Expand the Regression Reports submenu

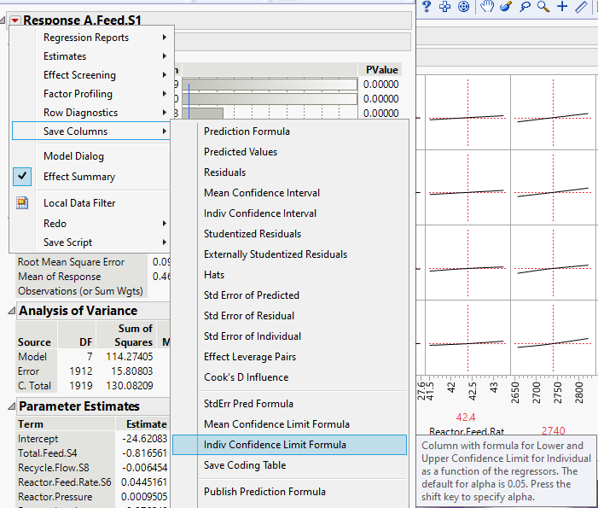pyautogui.click(x=86, y=38)
